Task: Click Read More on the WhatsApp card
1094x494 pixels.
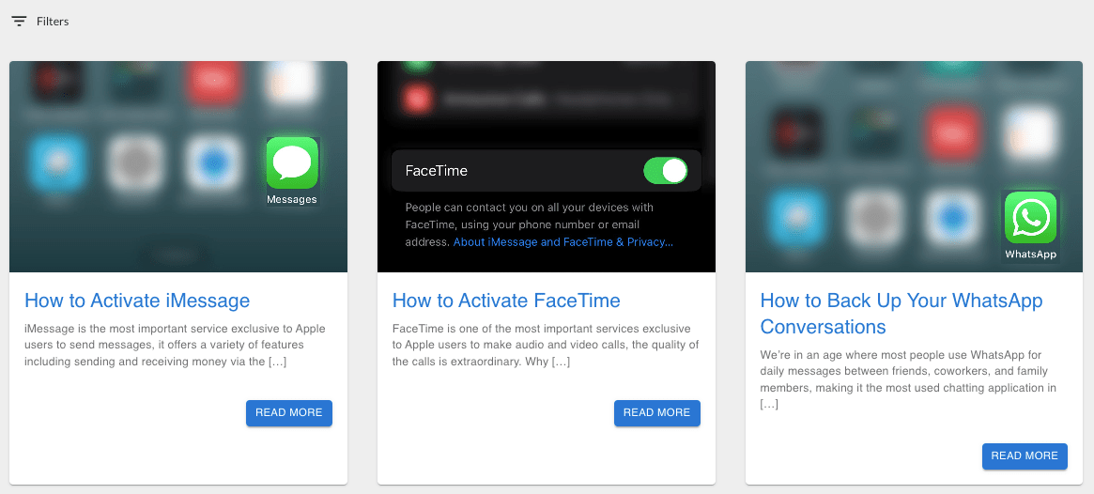Action: click(1025, 455)
